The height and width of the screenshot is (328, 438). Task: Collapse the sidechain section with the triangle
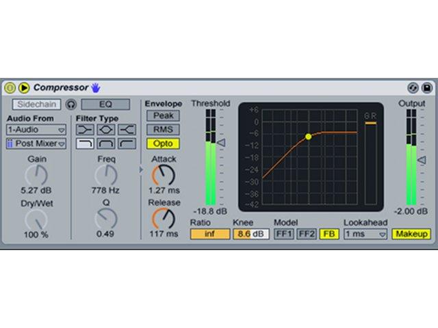click(x=141, y=169)
